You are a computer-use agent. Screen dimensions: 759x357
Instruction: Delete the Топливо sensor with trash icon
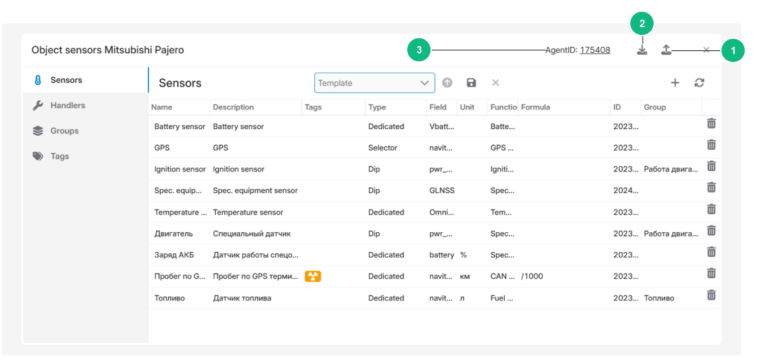pos(711,294)
